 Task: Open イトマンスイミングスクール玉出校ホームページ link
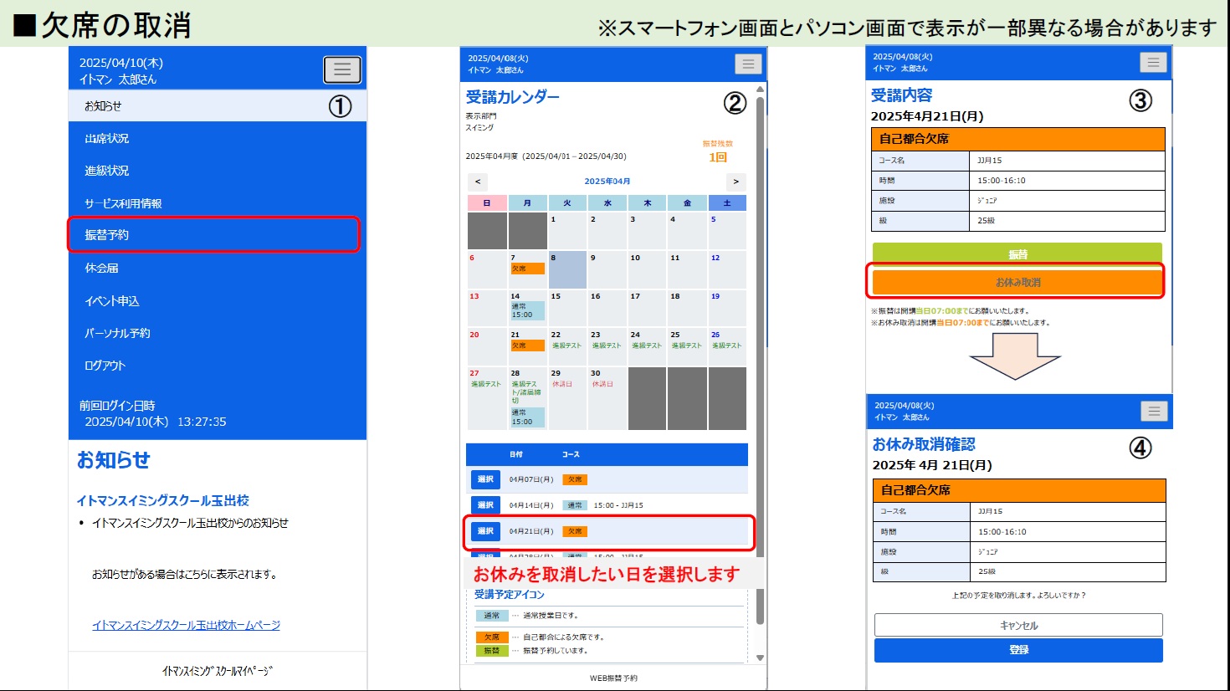click(x=186, y=625)
